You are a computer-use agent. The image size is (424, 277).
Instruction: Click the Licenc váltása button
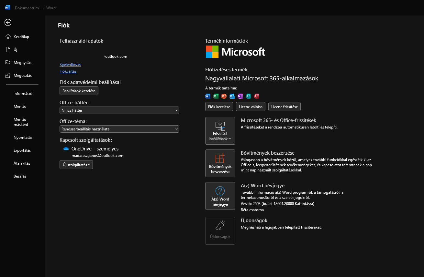[251, 107]
